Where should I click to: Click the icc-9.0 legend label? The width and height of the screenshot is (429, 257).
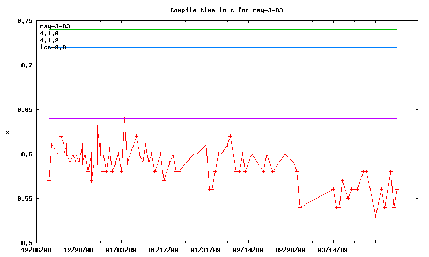53,47
